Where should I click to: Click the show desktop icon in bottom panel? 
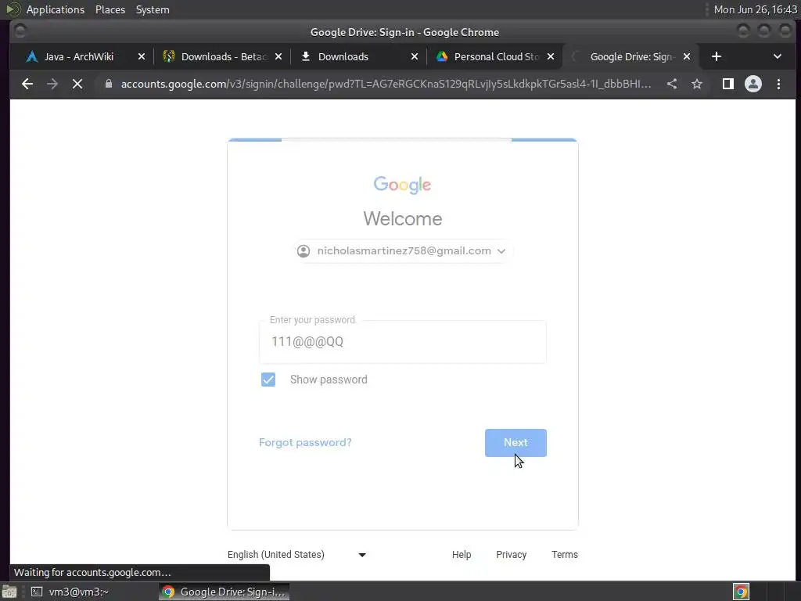coord(9,592)
